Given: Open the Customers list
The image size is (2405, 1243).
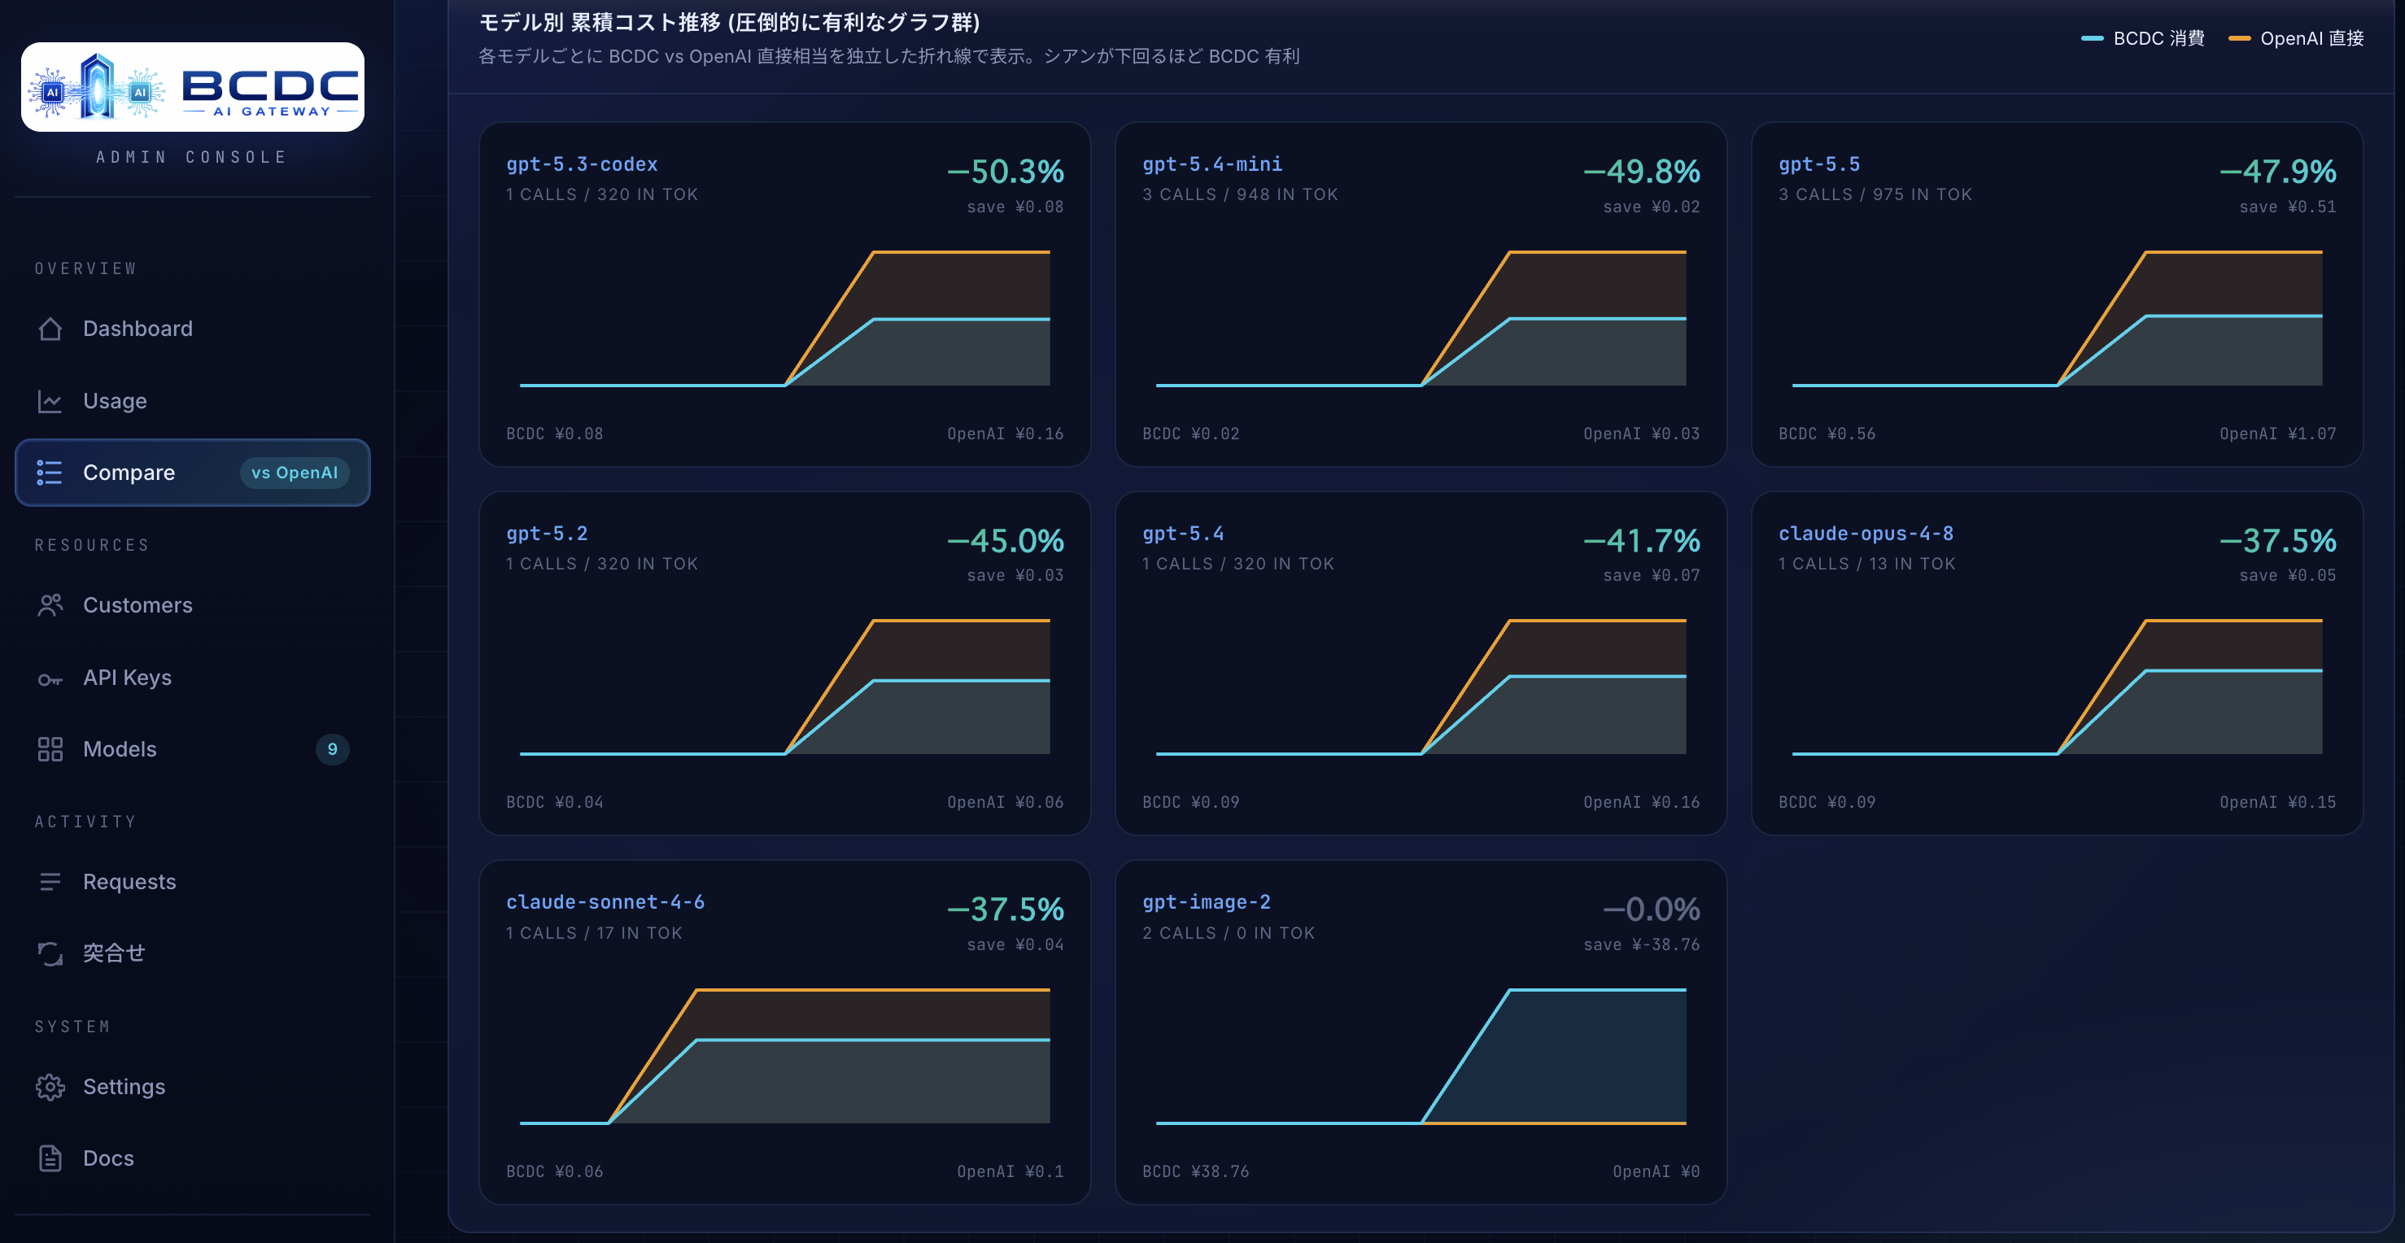Looking at the screenshot, I should (x=192, y=604).
